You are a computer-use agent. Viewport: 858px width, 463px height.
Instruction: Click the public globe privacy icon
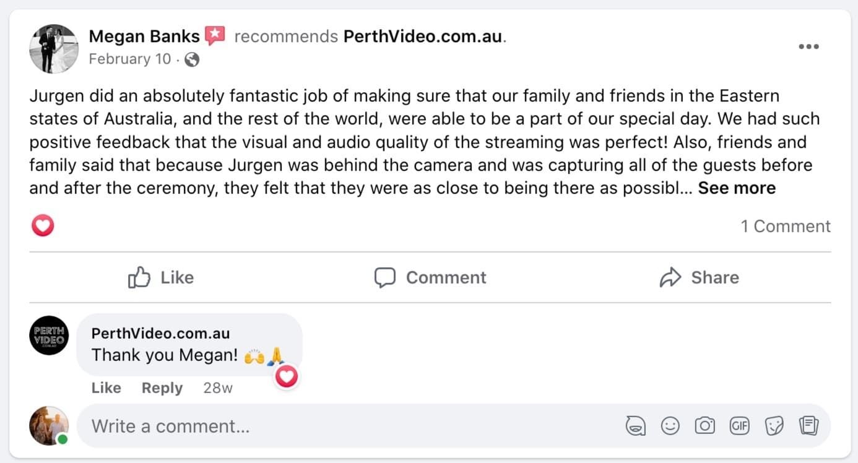pos(193,59)
